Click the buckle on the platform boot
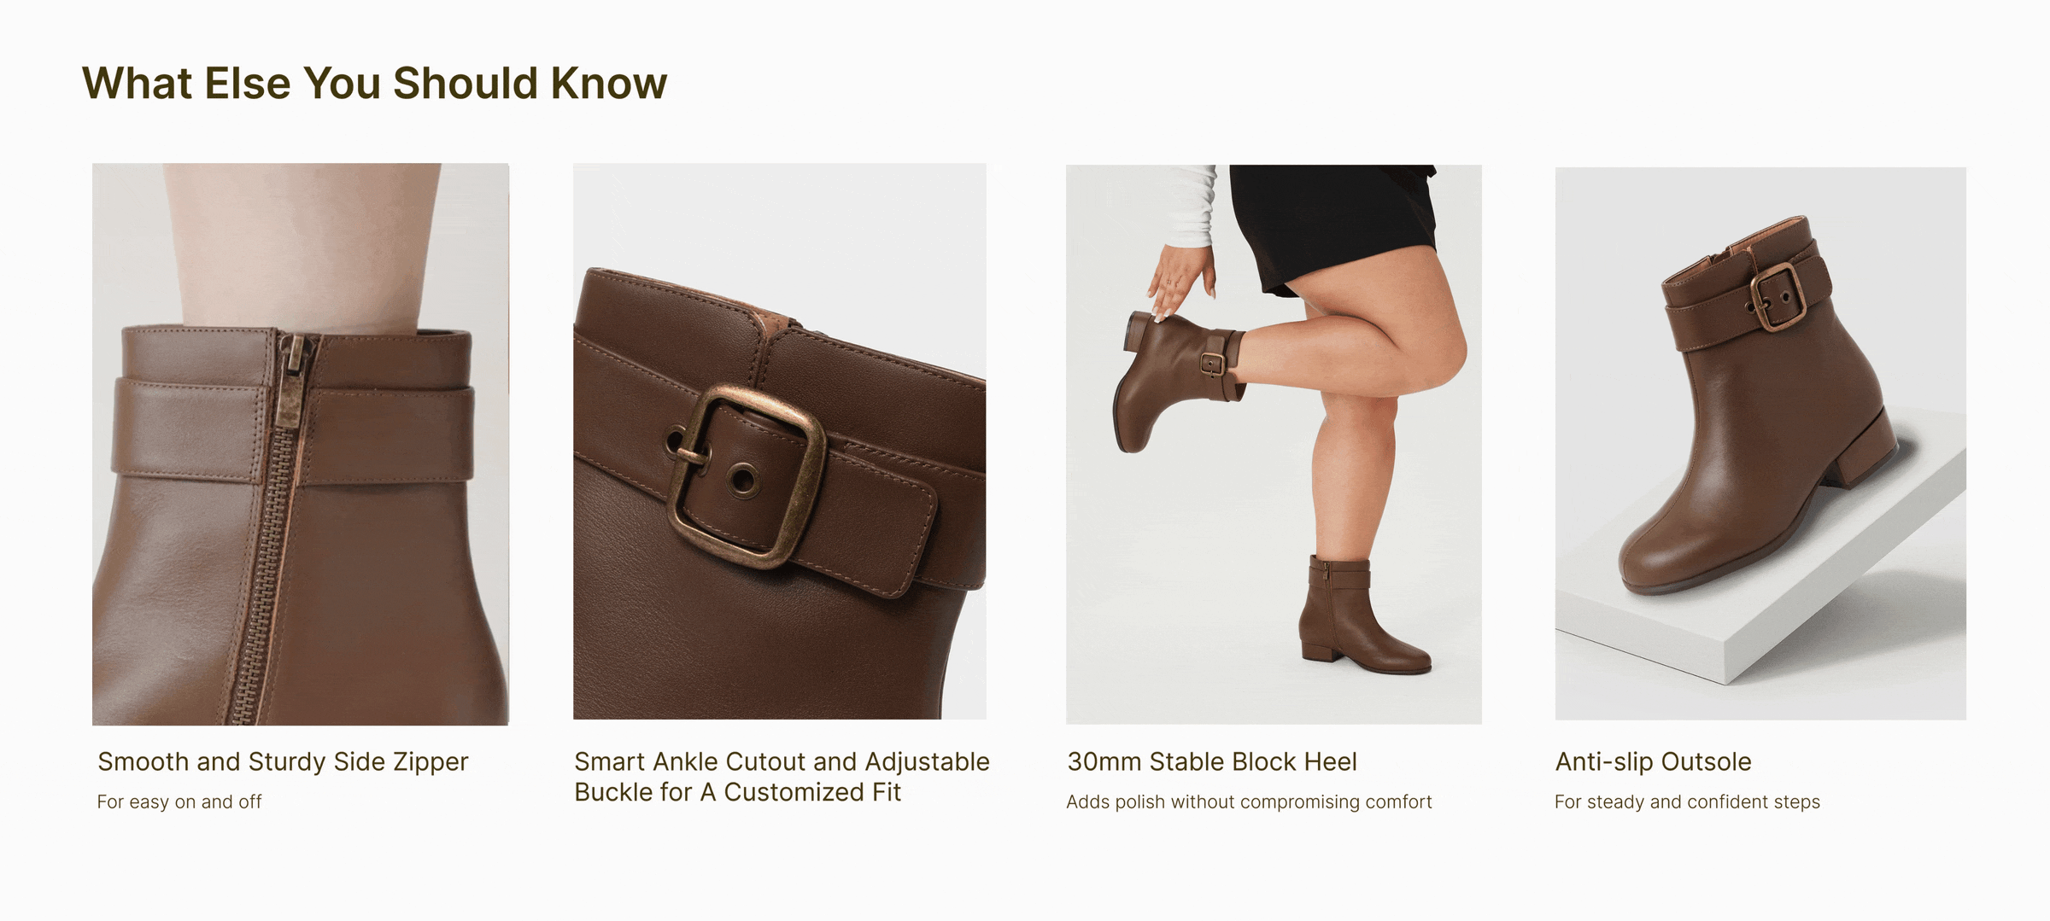2050x921 pixels. click(x=1777, y=297)
